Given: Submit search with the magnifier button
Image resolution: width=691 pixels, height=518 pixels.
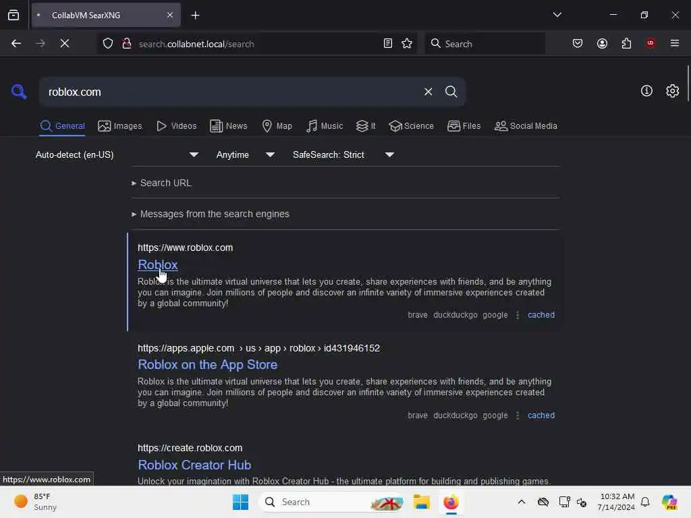Looking at the screenshot, I should [451, 92].
